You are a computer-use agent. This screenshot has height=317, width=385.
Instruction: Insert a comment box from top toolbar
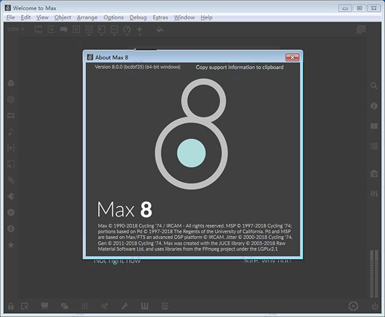(64, 30)
